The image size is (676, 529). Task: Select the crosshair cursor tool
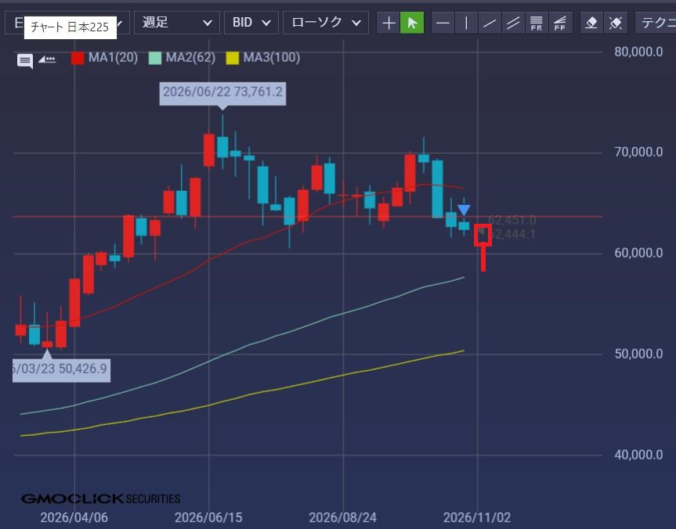(x=389, y=23)
